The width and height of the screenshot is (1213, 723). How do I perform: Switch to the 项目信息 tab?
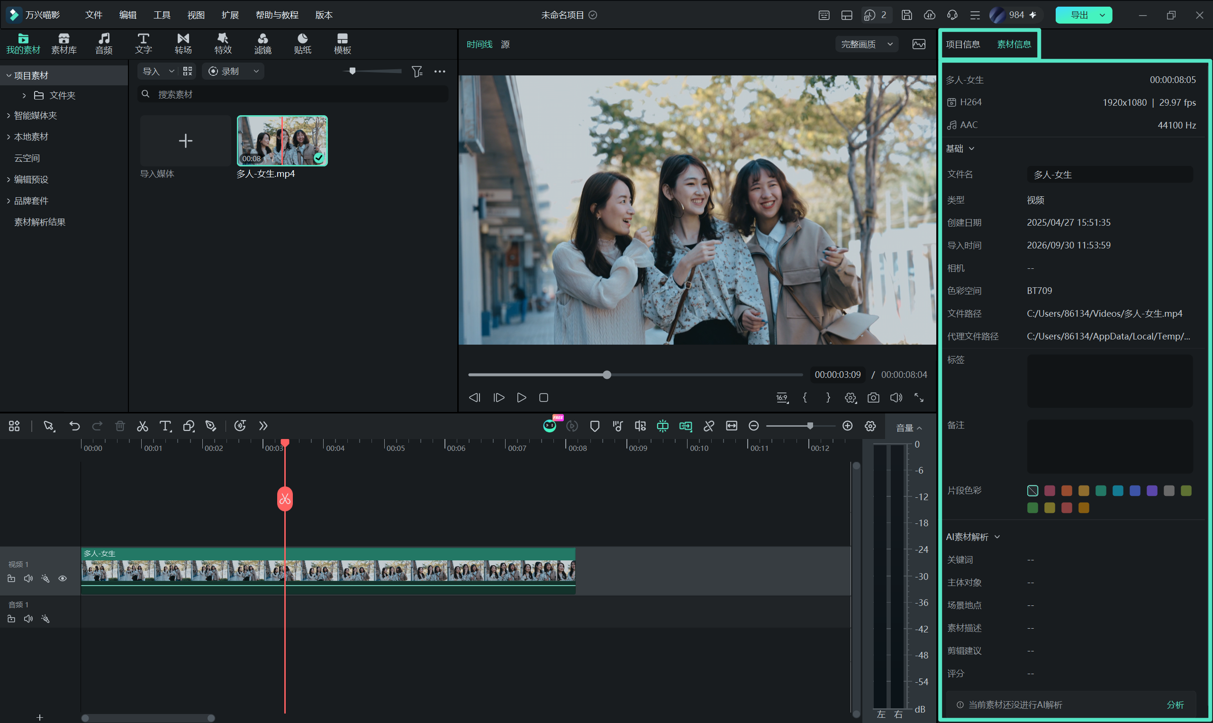pos(963,45)
